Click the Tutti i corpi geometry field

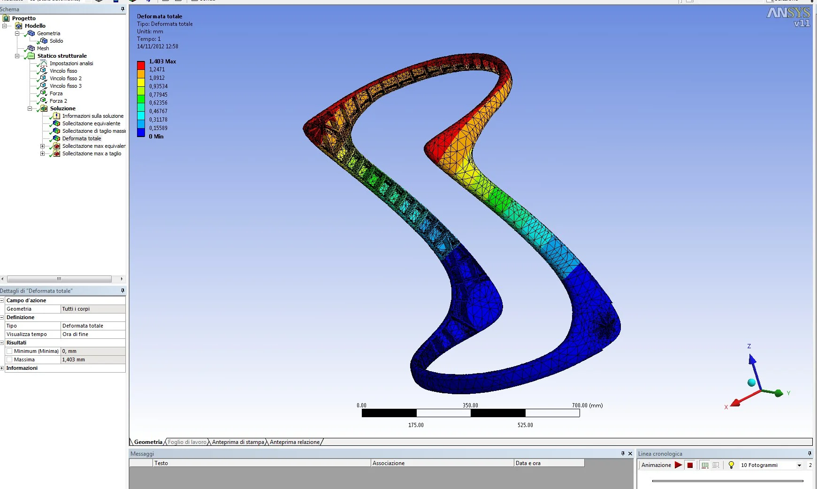93,309
